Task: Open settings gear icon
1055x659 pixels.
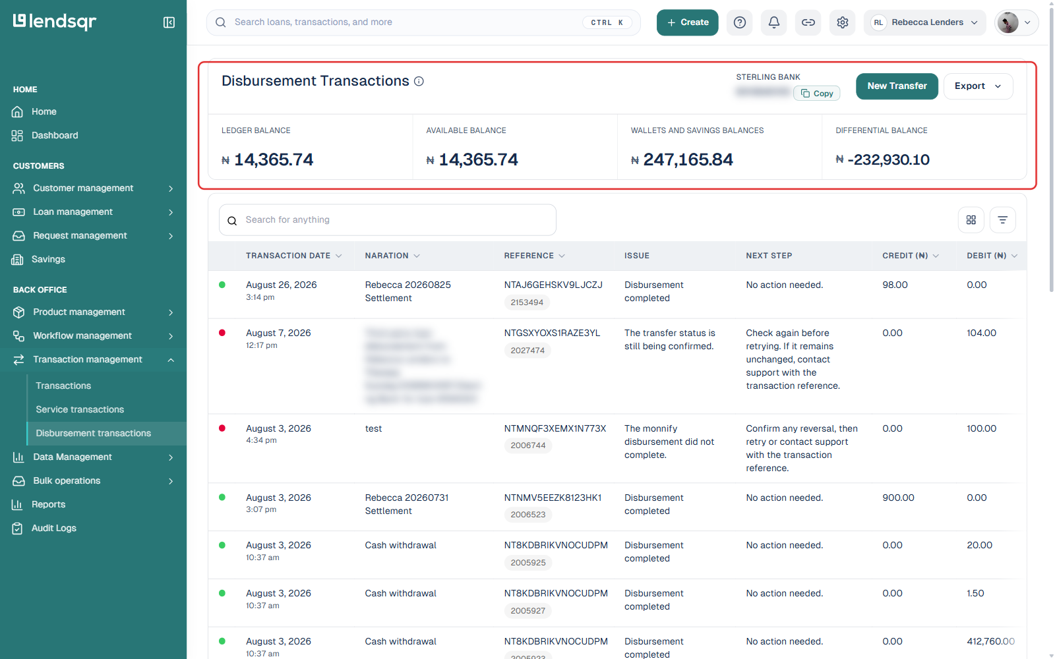Action: [x=843, y=22]
